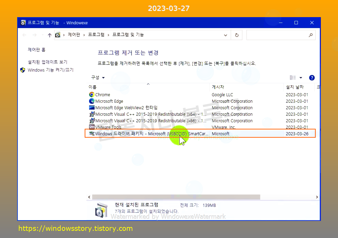
Task: Maximize the 프로그램 및 기능 window
Action: (x=296, y=23)
